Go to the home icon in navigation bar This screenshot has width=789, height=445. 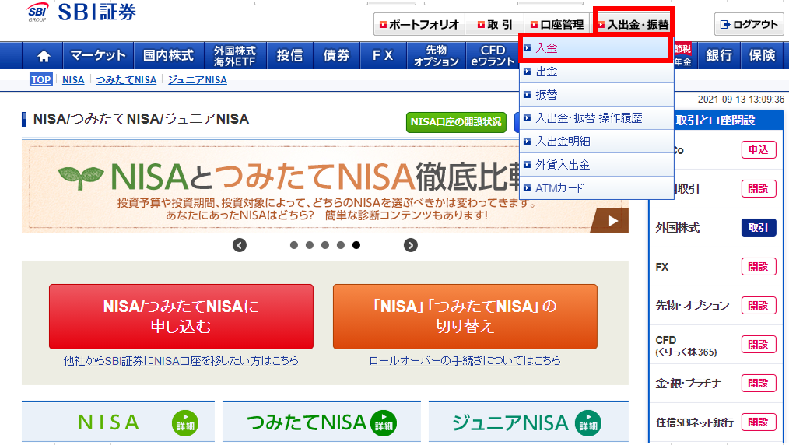44,56
